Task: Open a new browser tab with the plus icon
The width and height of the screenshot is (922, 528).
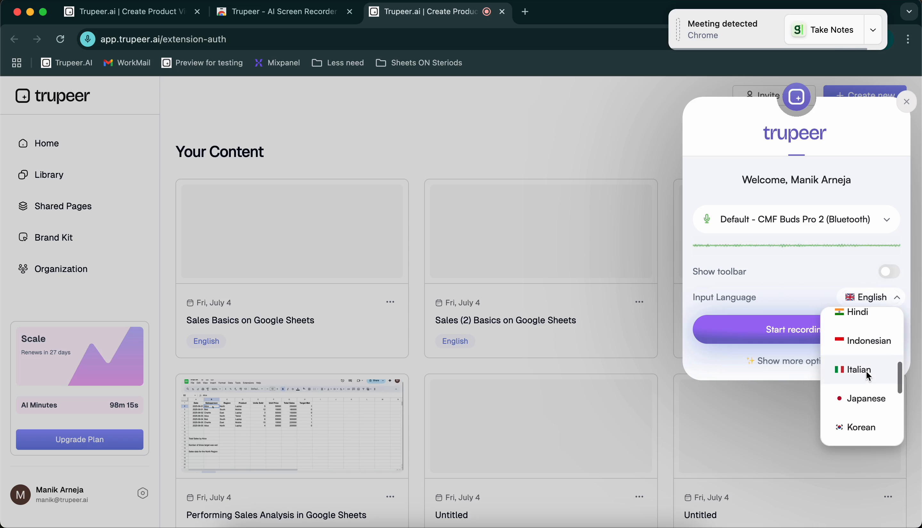Action: [525, 11]
